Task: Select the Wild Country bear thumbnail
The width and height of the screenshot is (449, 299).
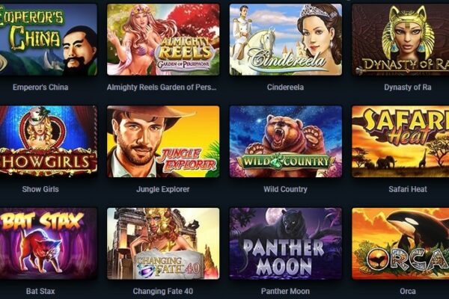Action: pos(286,141)
